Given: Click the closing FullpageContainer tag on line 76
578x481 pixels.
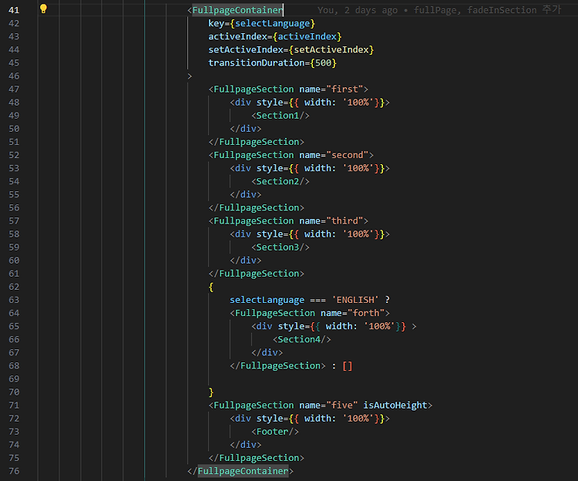Looking at the screenshot, I should coord(240,471).
